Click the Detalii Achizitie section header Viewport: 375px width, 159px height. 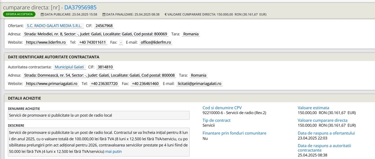24,98
